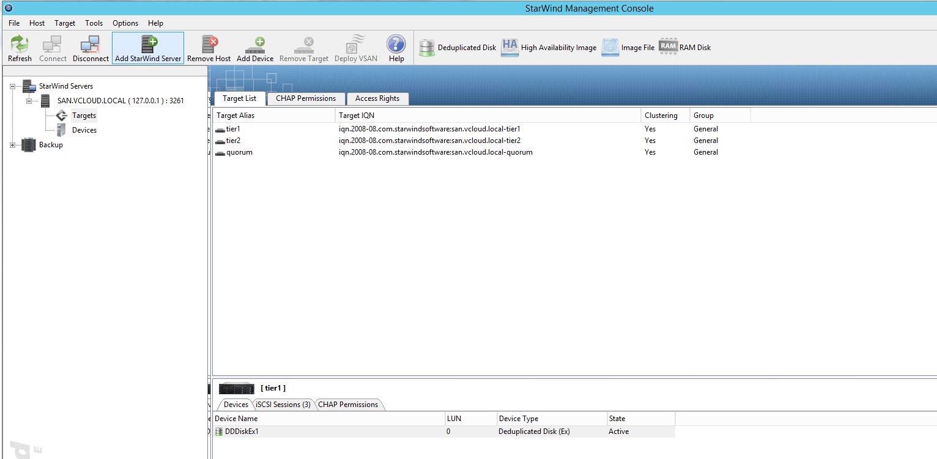
Task: Select StarWind Servers root label
Action: click(66, 86)
